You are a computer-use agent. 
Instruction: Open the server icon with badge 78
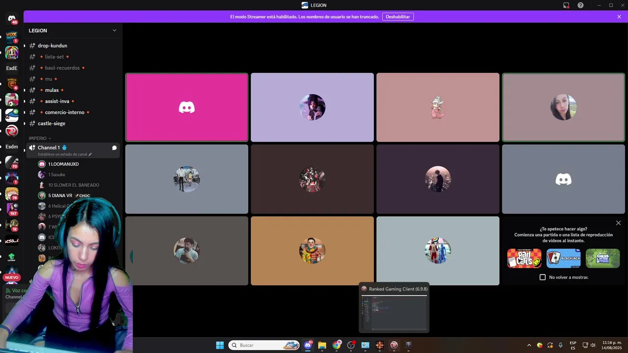(x=12, y=193)
